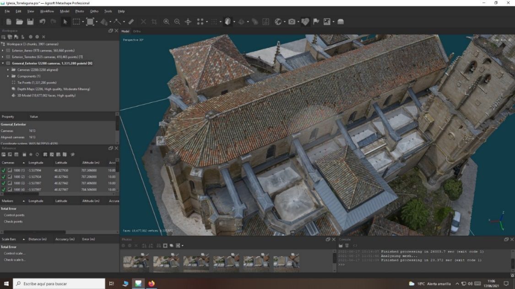The height and width of the screenshot is (289, 515).
Task: Select the arrow Navigation tool
Action: click(x=65, y=21)
